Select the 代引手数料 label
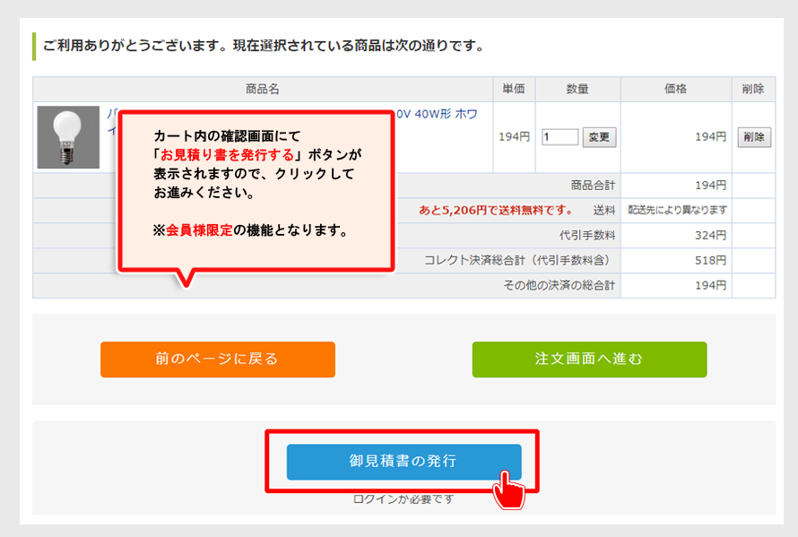Image resolution: width=798 pixels, height=537 pixels. coord(587,235)
